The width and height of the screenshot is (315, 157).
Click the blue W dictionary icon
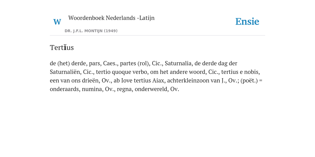[57, 22]
